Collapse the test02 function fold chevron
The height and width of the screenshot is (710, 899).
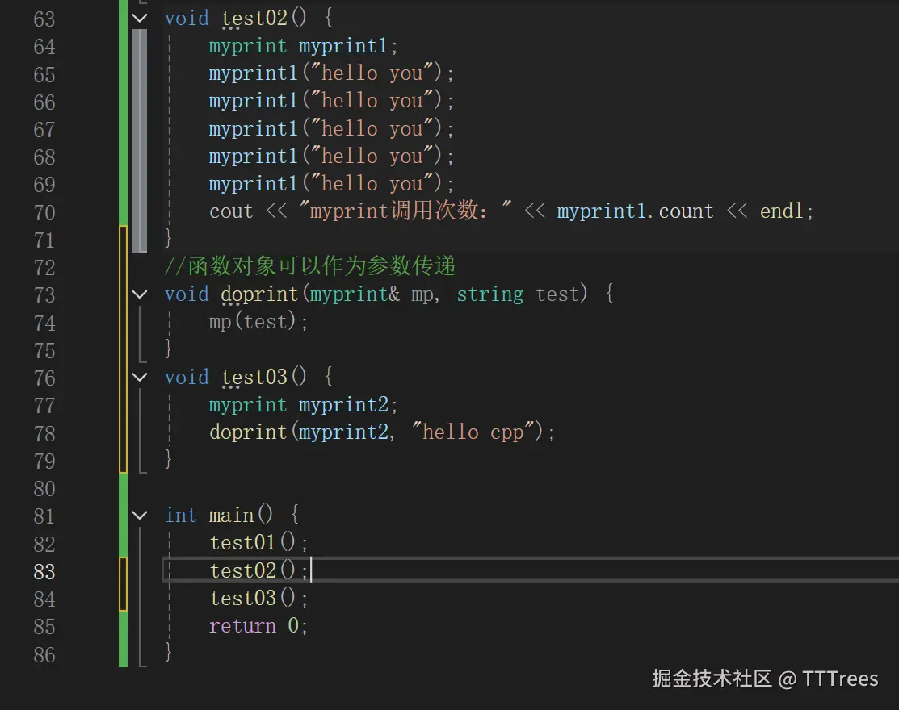tap(139, 19)
